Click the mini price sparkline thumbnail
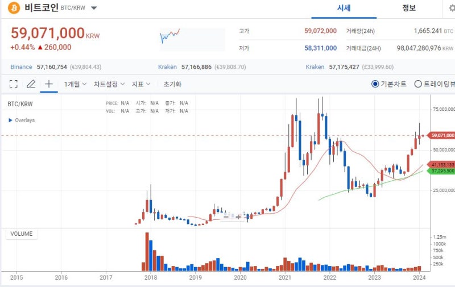The height and width of the screenshot is (287, 455). (192, 39)
